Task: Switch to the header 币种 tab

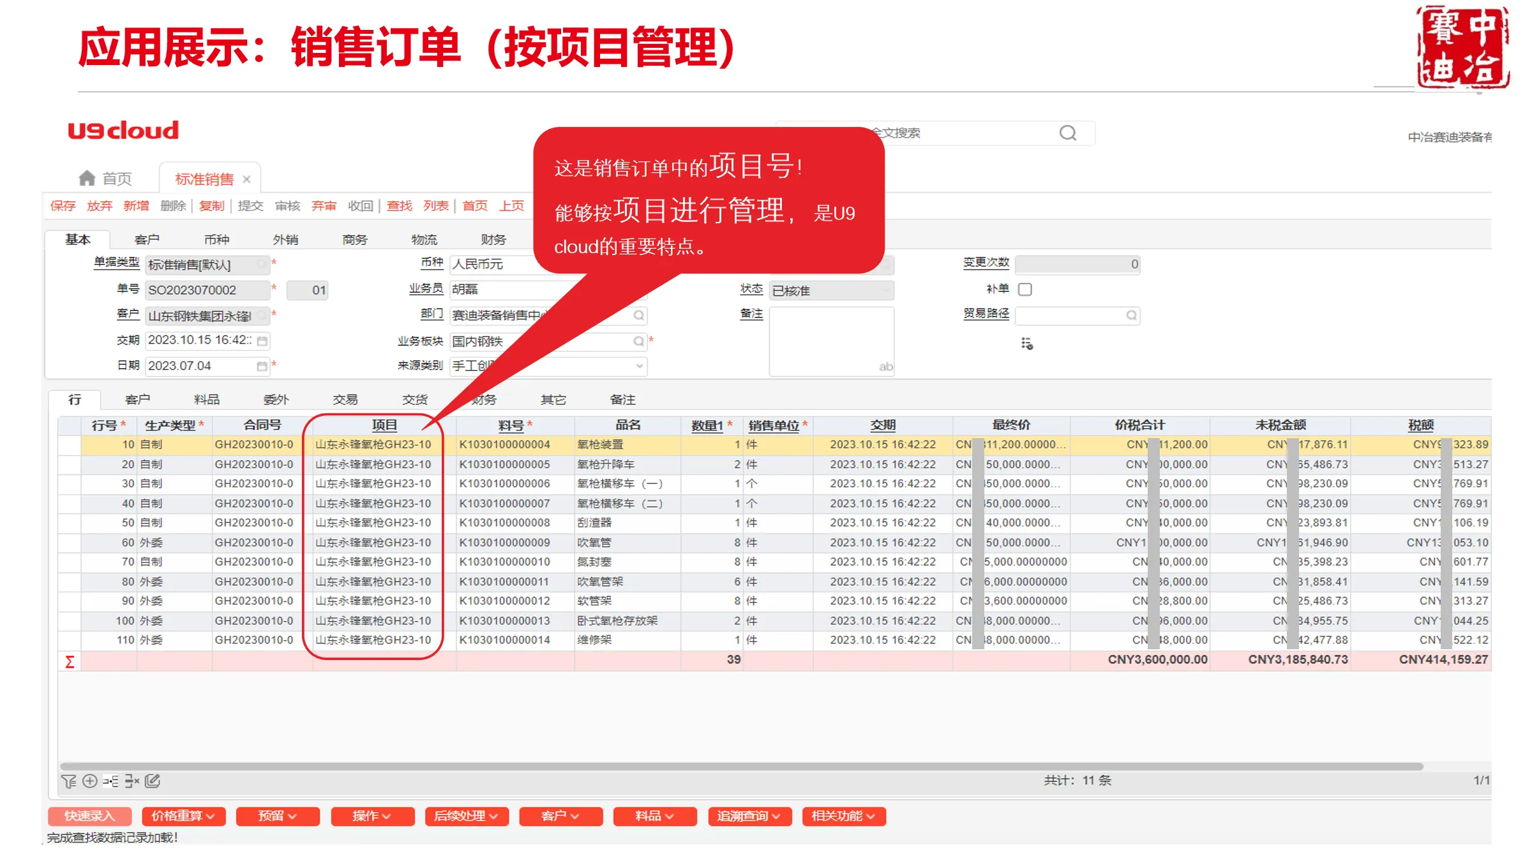Action: point(216,240)
